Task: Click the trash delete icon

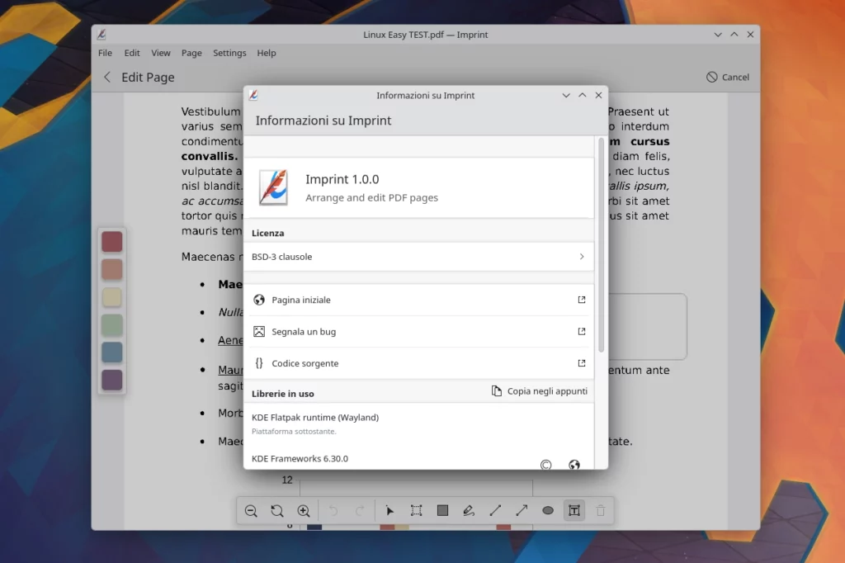Action: click(x=601, y=511)
